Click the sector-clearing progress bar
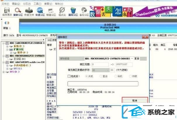Viewport: 177px width, 120px height. tap(103, 84)
